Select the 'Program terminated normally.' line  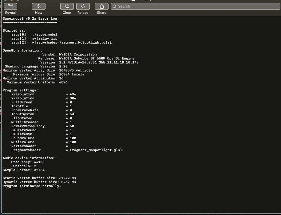[x=32, y=186]
